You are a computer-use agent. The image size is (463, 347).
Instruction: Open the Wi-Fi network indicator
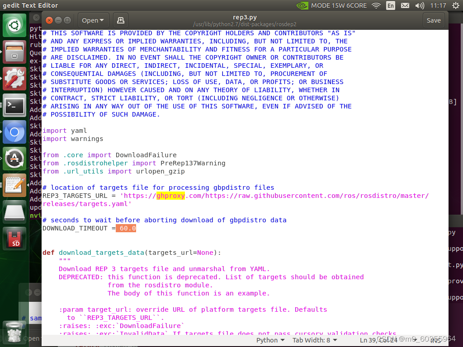pos(376,5)
